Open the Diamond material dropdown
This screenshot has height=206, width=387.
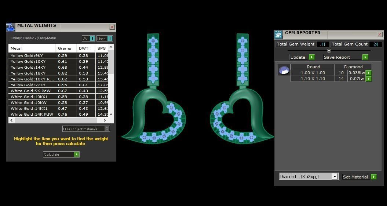click(335, 177)
